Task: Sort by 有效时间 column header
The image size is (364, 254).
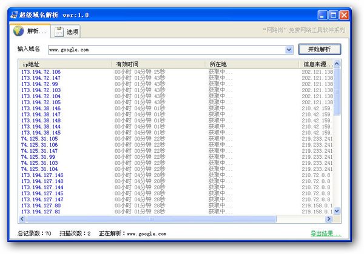Action: [158, 64]
